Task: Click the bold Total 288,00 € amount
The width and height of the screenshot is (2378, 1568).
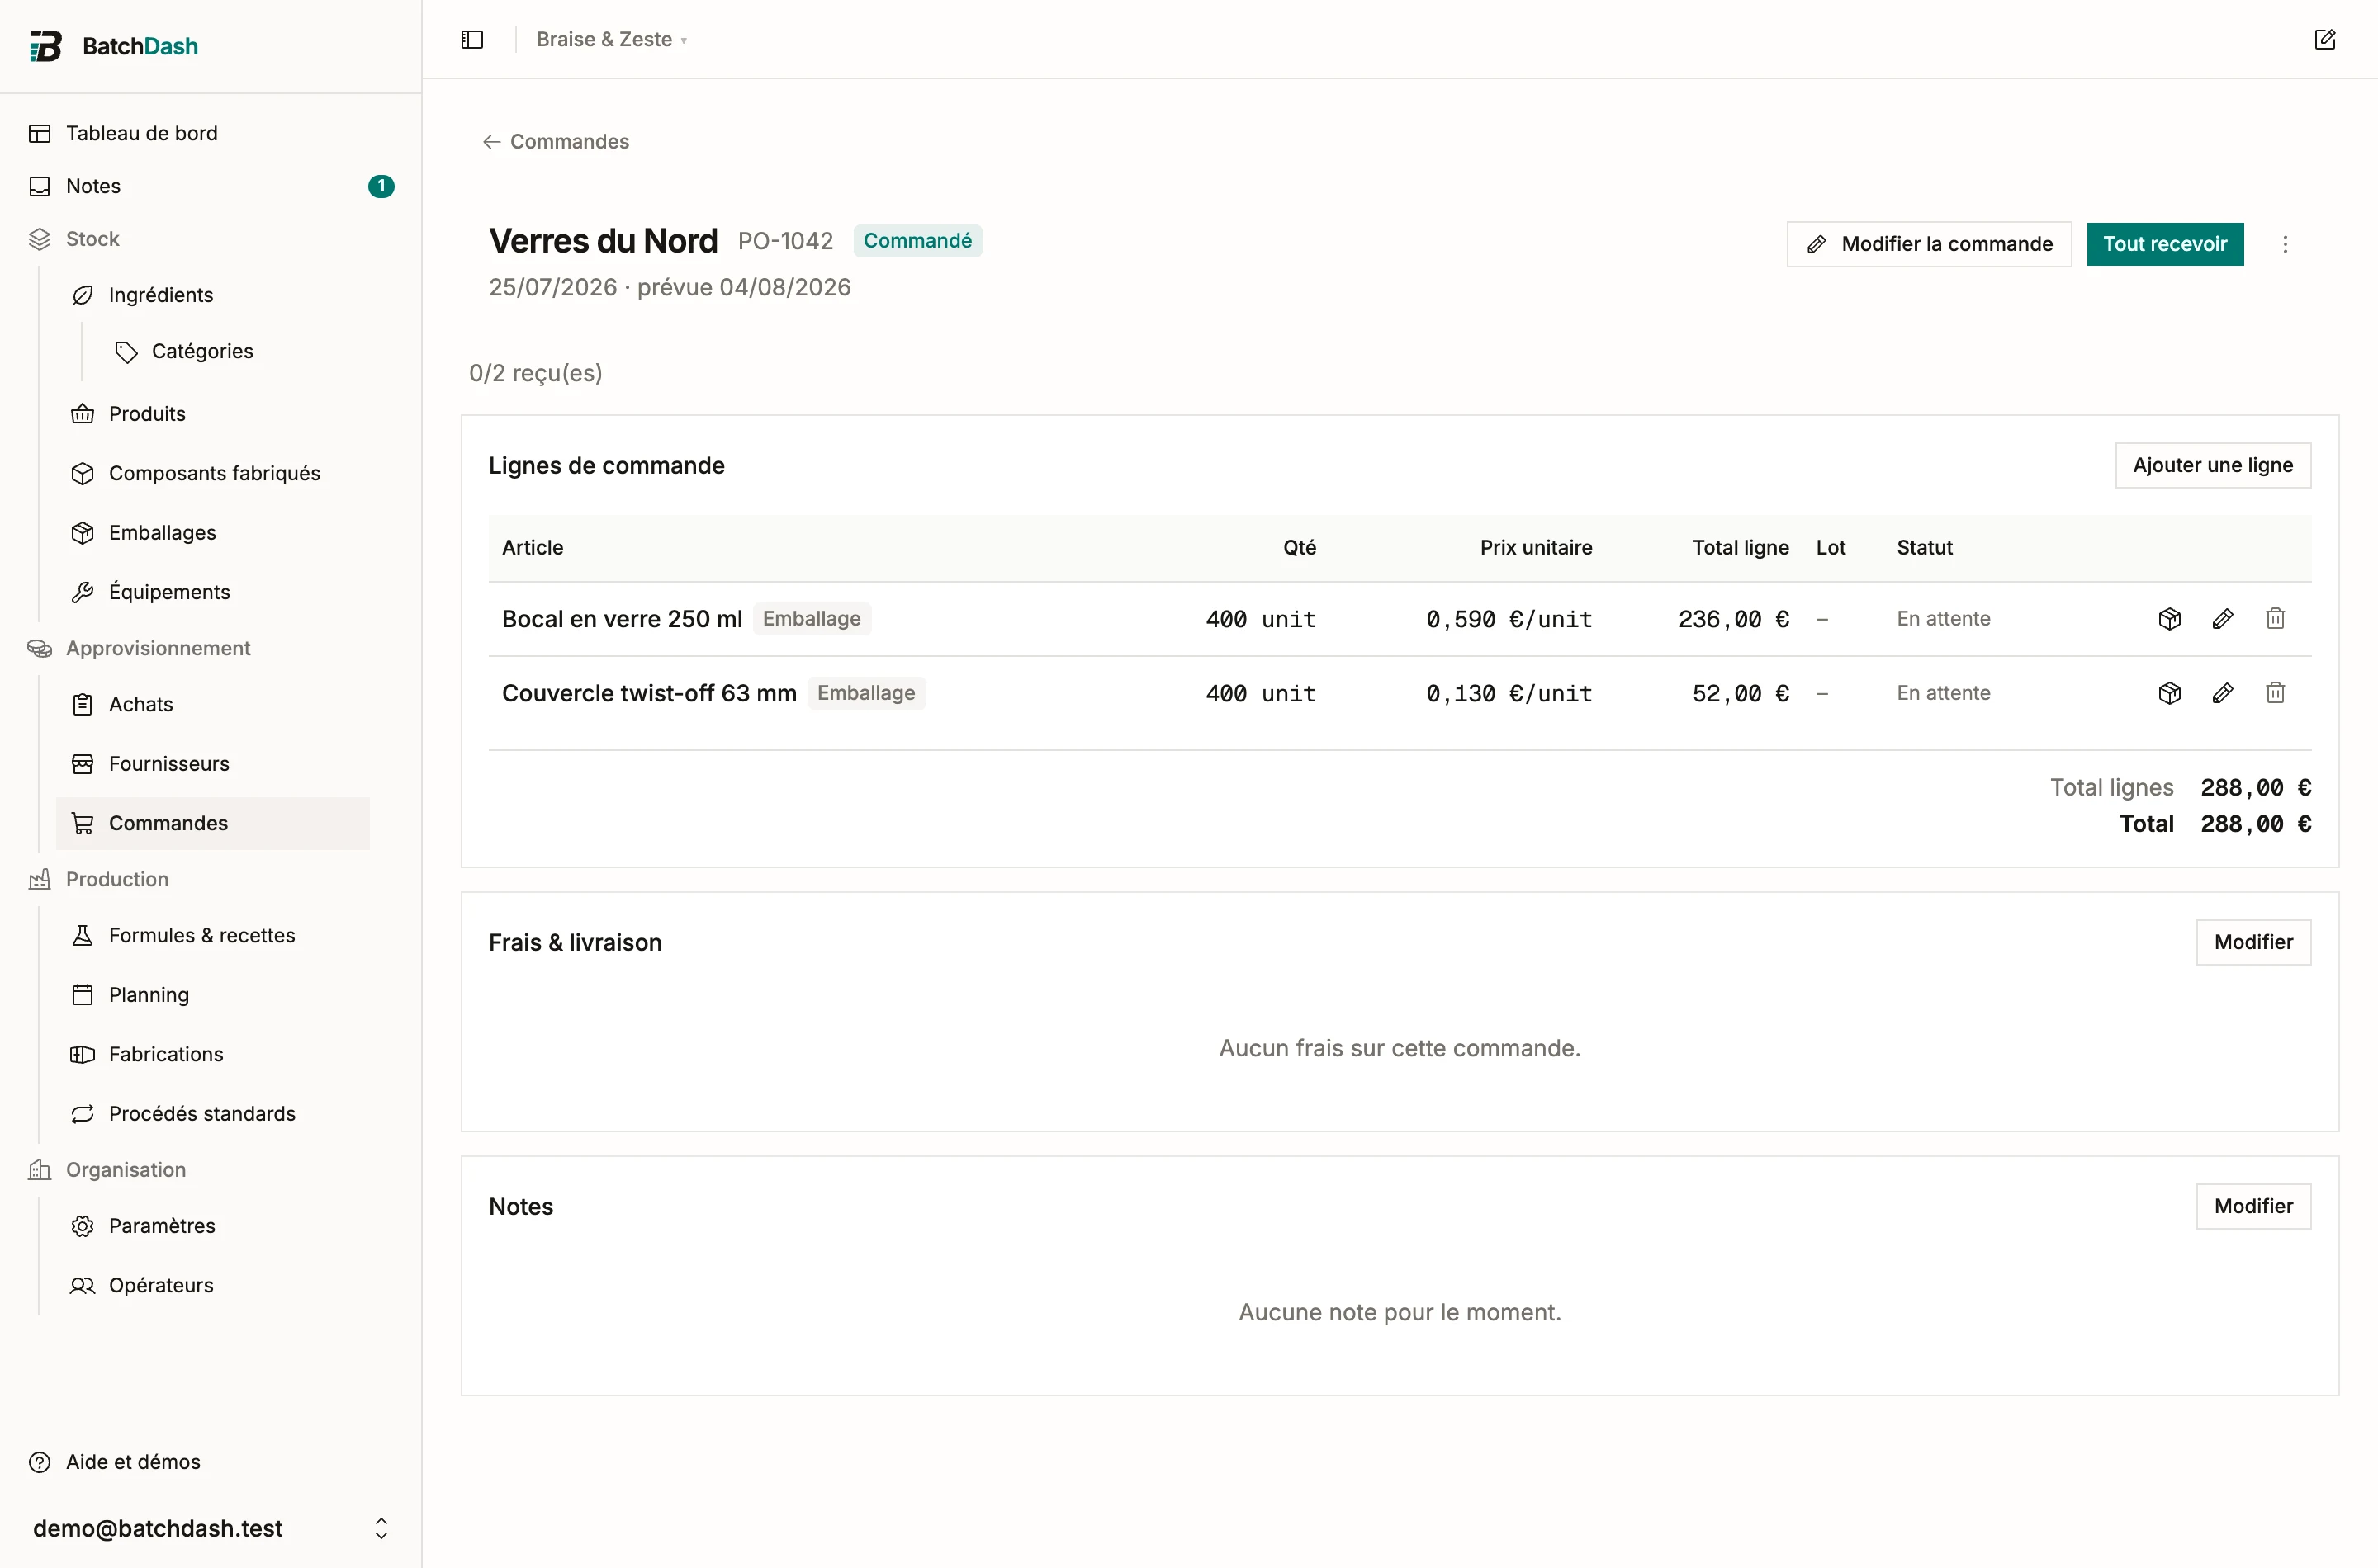Action: point(2256,824)
